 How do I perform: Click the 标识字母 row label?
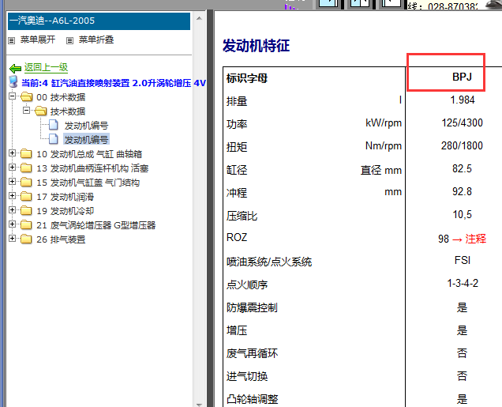tap(247, 78)
